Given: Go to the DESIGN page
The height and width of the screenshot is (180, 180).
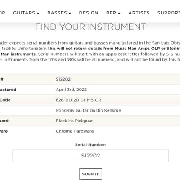Looking at the screenshot, I should click(89, 13).
